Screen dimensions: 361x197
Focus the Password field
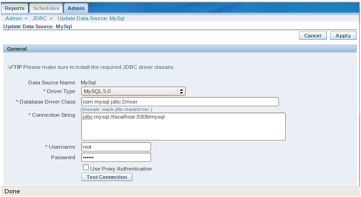116,157
